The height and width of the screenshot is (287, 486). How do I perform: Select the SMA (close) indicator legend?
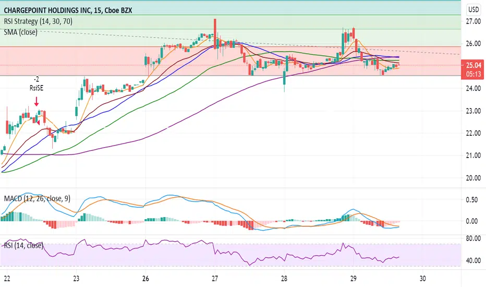(x=20, y=32)
